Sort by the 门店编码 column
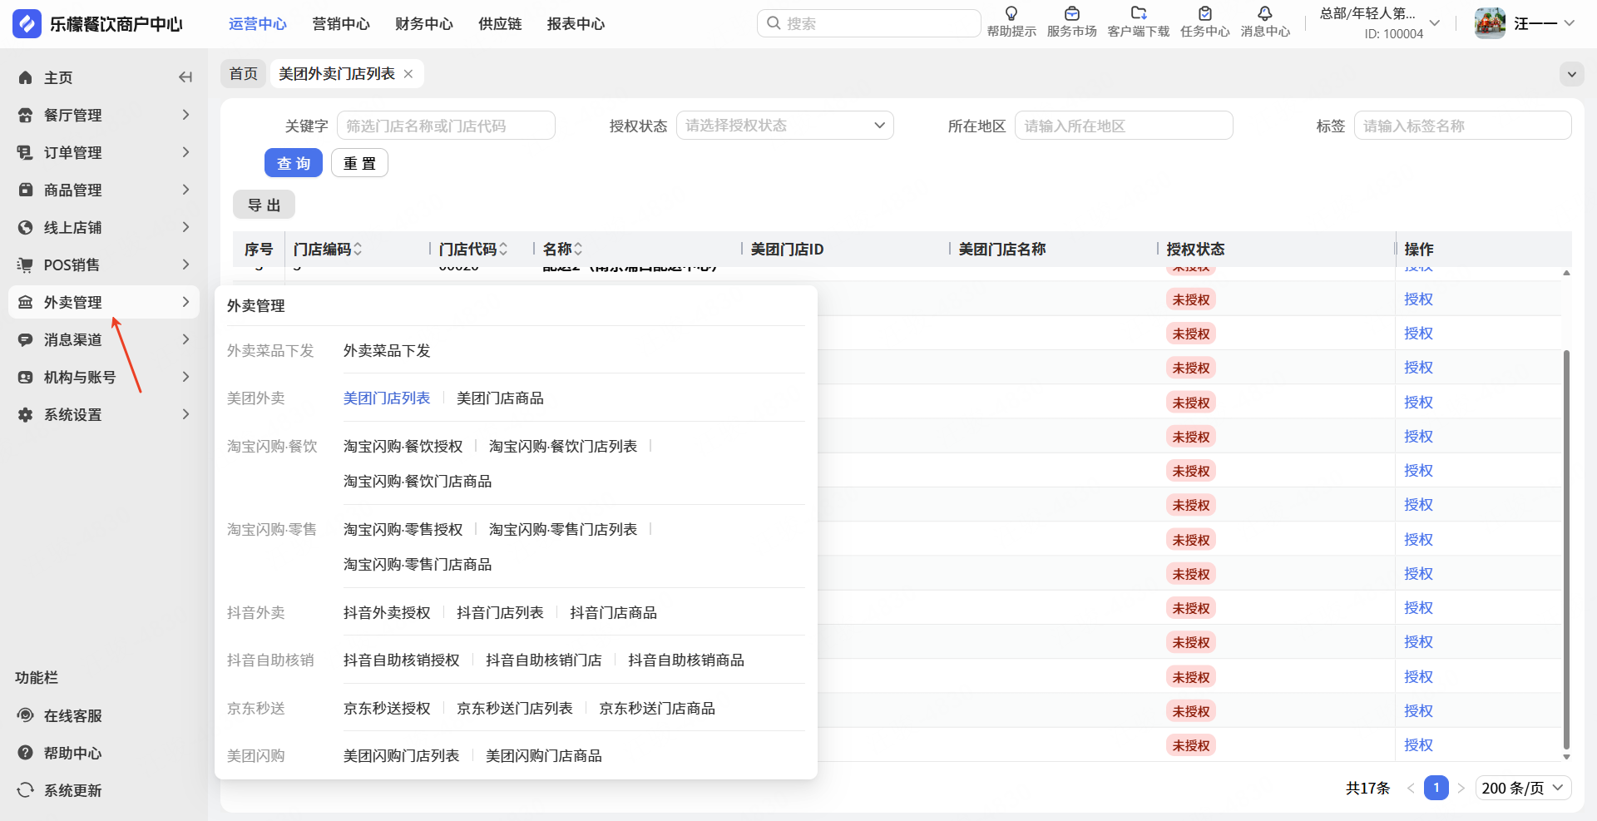The height and width of the screenshot is (821, 1597). point(358,250)
